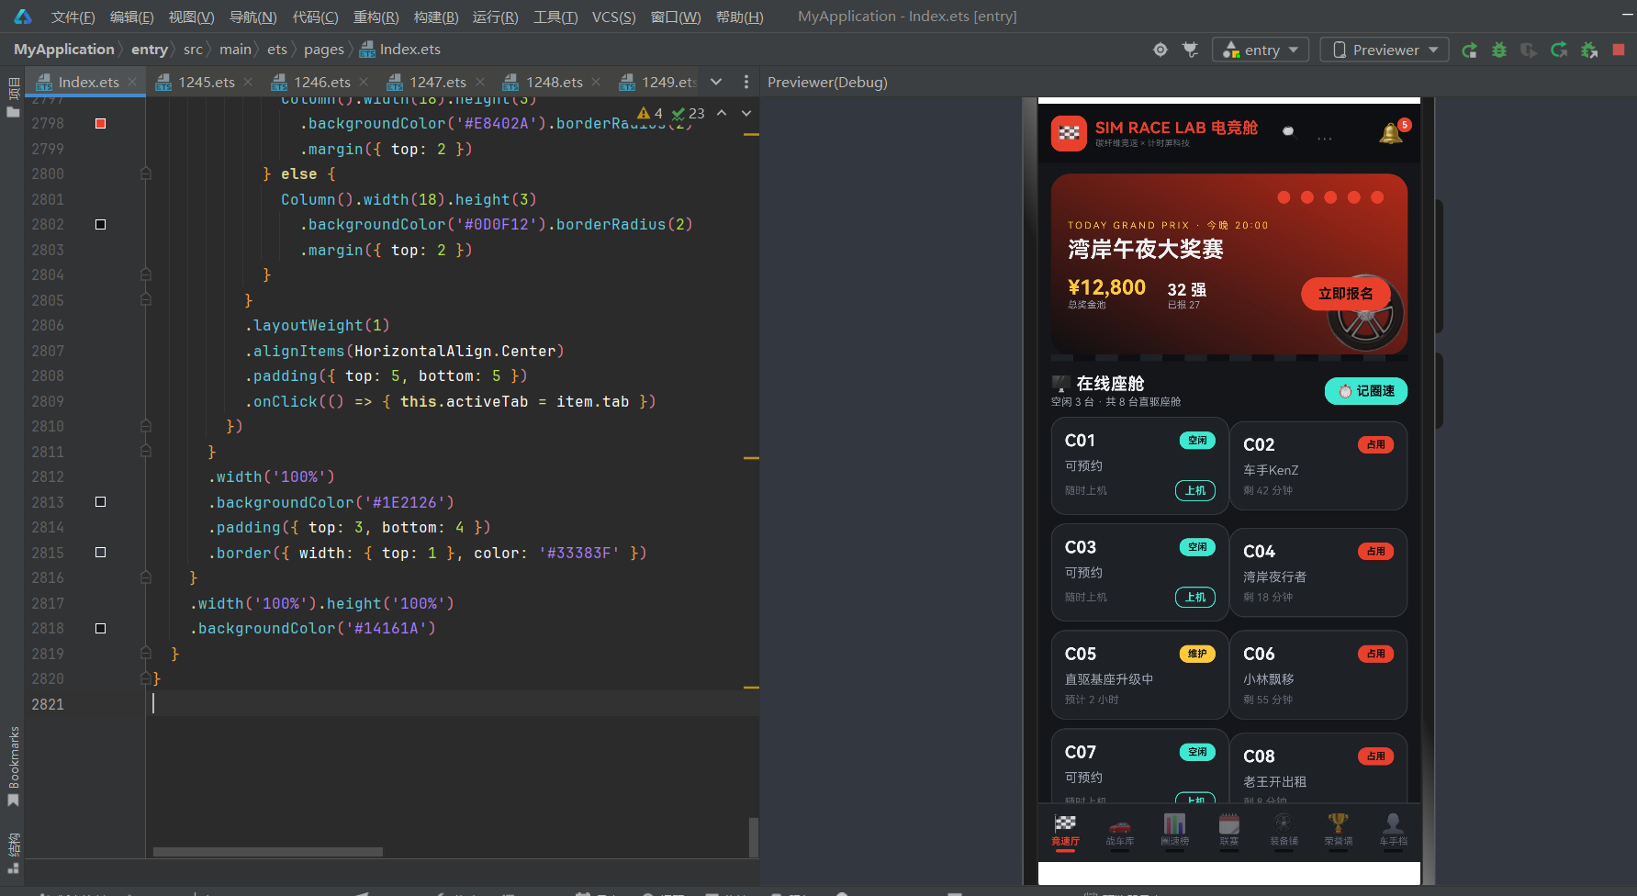1637x896 pixels.
Task: Tap the 竞速厅 checkered flag tab icon
Action: click(x=1065, y=823)
